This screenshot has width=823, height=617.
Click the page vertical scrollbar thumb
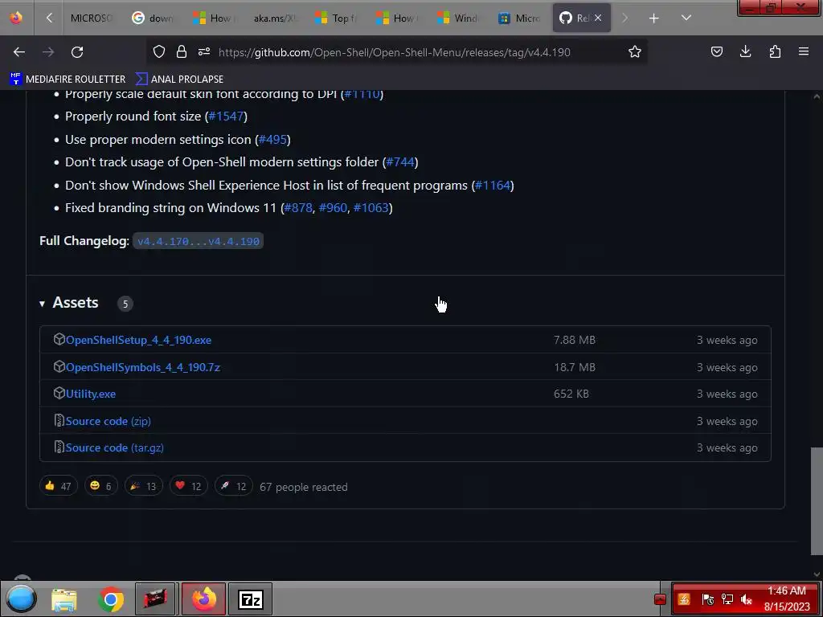tap(817, 501)
